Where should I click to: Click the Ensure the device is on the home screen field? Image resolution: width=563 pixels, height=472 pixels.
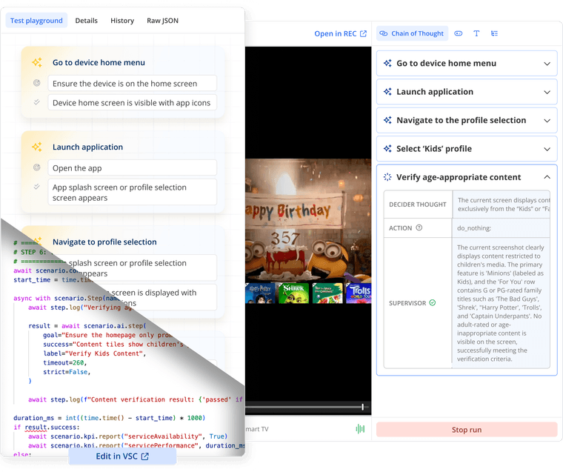point(132,83)
